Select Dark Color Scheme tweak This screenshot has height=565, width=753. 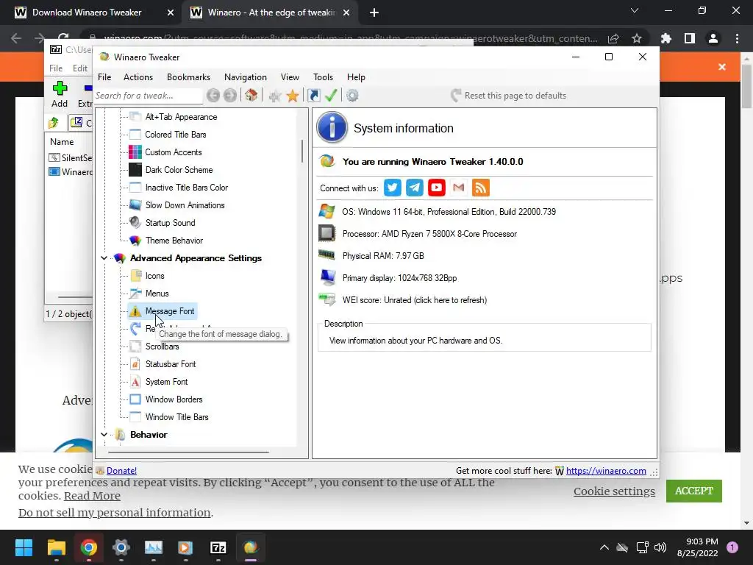pyautogui.click(x=179, y=170)
